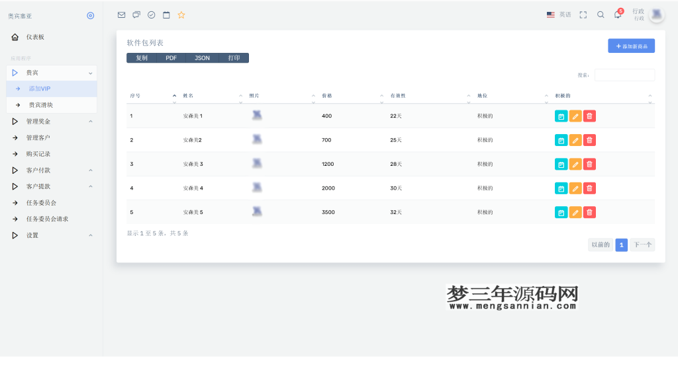Open 购买记录 sidebar item
The image size is (678, 374).
(x=52, y=154)
